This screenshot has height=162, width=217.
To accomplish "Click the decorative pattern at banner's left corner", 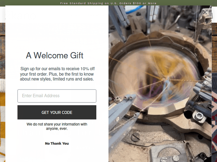I will (3, 3).
